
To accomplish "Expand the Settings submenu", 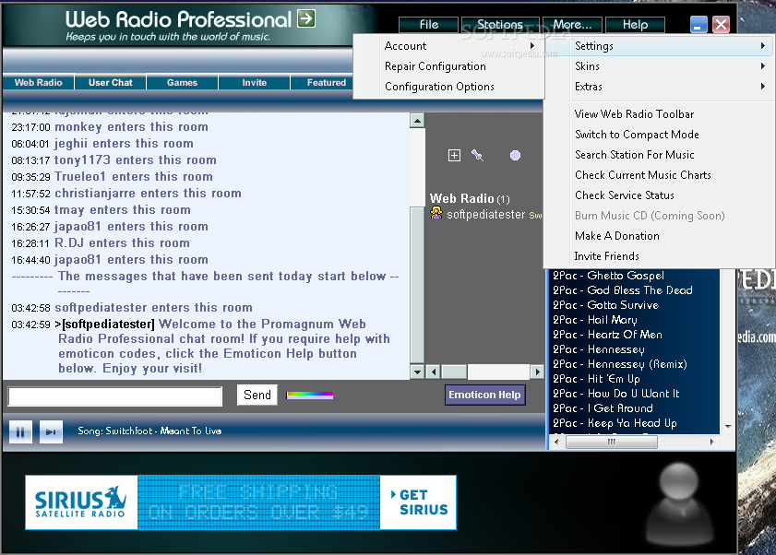I will (x=660, y=46).
